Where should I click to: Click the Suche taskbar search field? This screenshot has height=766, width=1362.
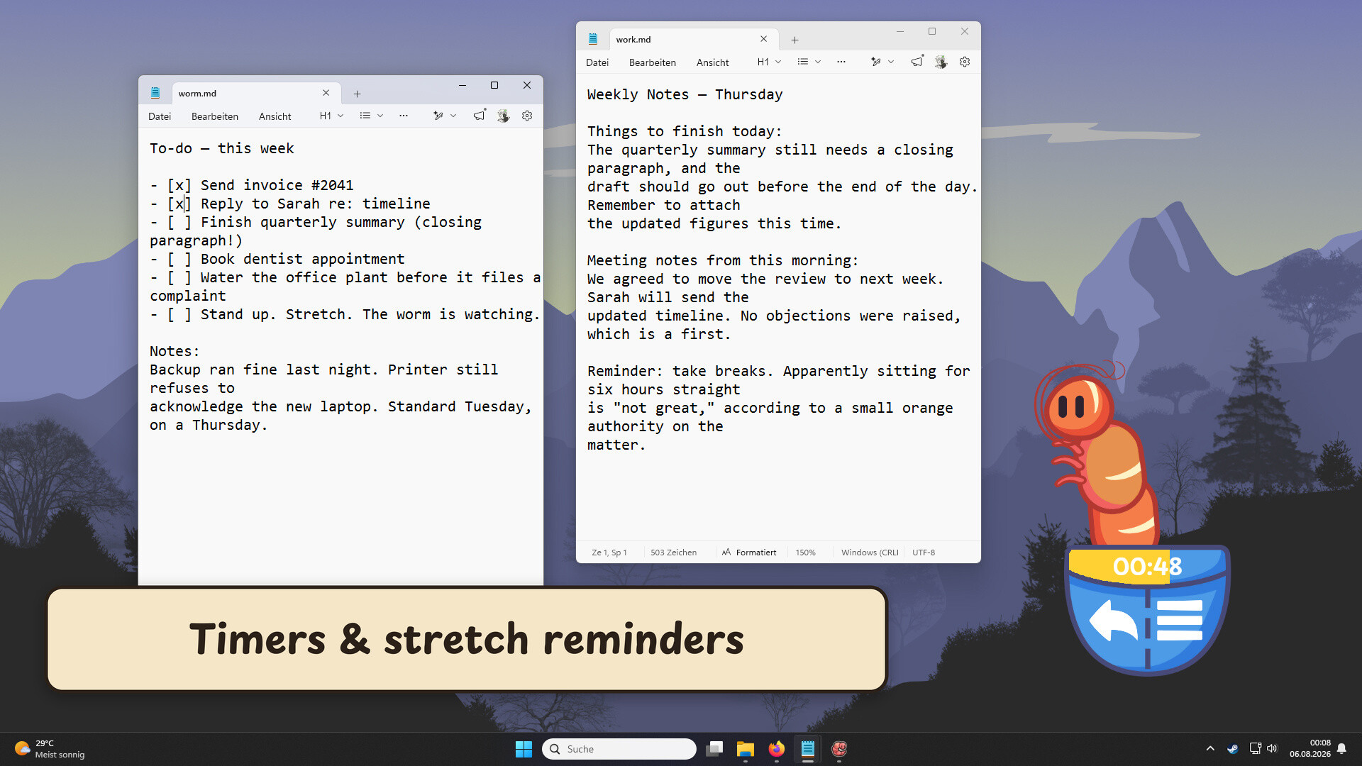(619, 749)
